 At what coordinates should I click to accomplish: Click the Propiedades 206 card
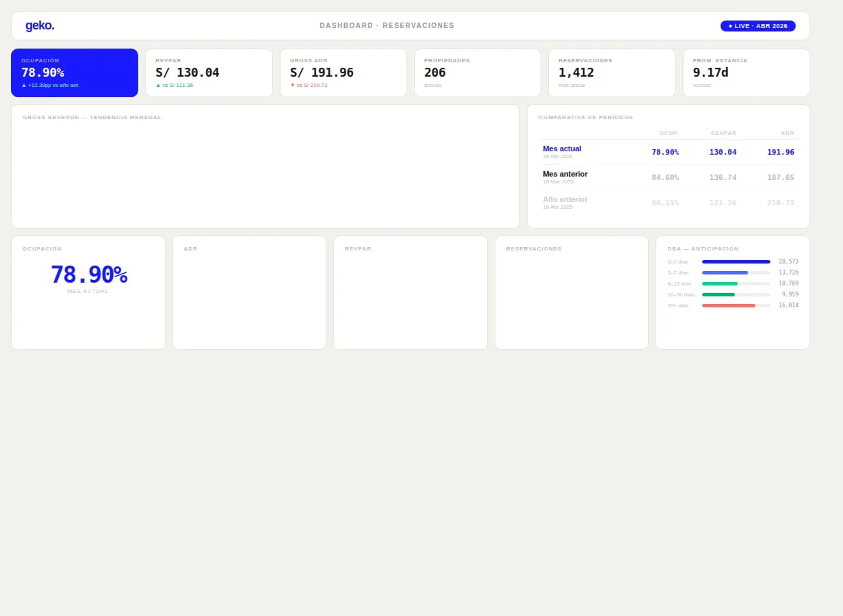pos(478,73)
